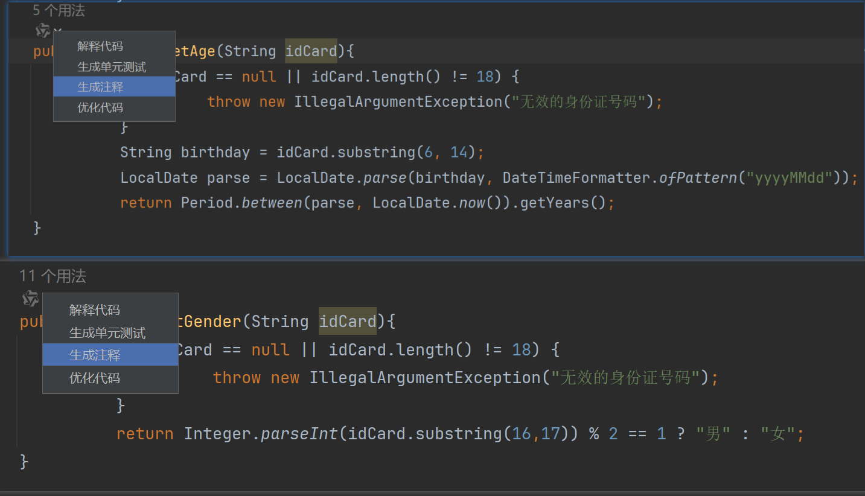
Task: Place cursor on the "yyyyMMdd" pattern string
Action: coord(791,177)
